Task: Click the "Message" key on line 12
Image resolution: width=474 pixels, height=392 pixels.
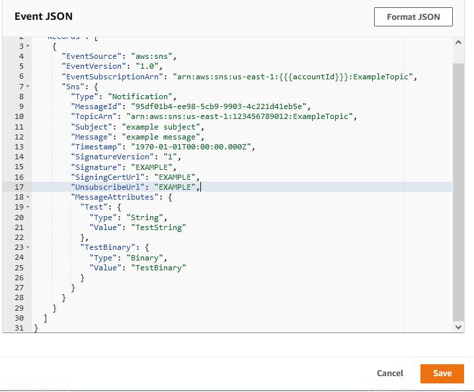Action: coord(91,137)
